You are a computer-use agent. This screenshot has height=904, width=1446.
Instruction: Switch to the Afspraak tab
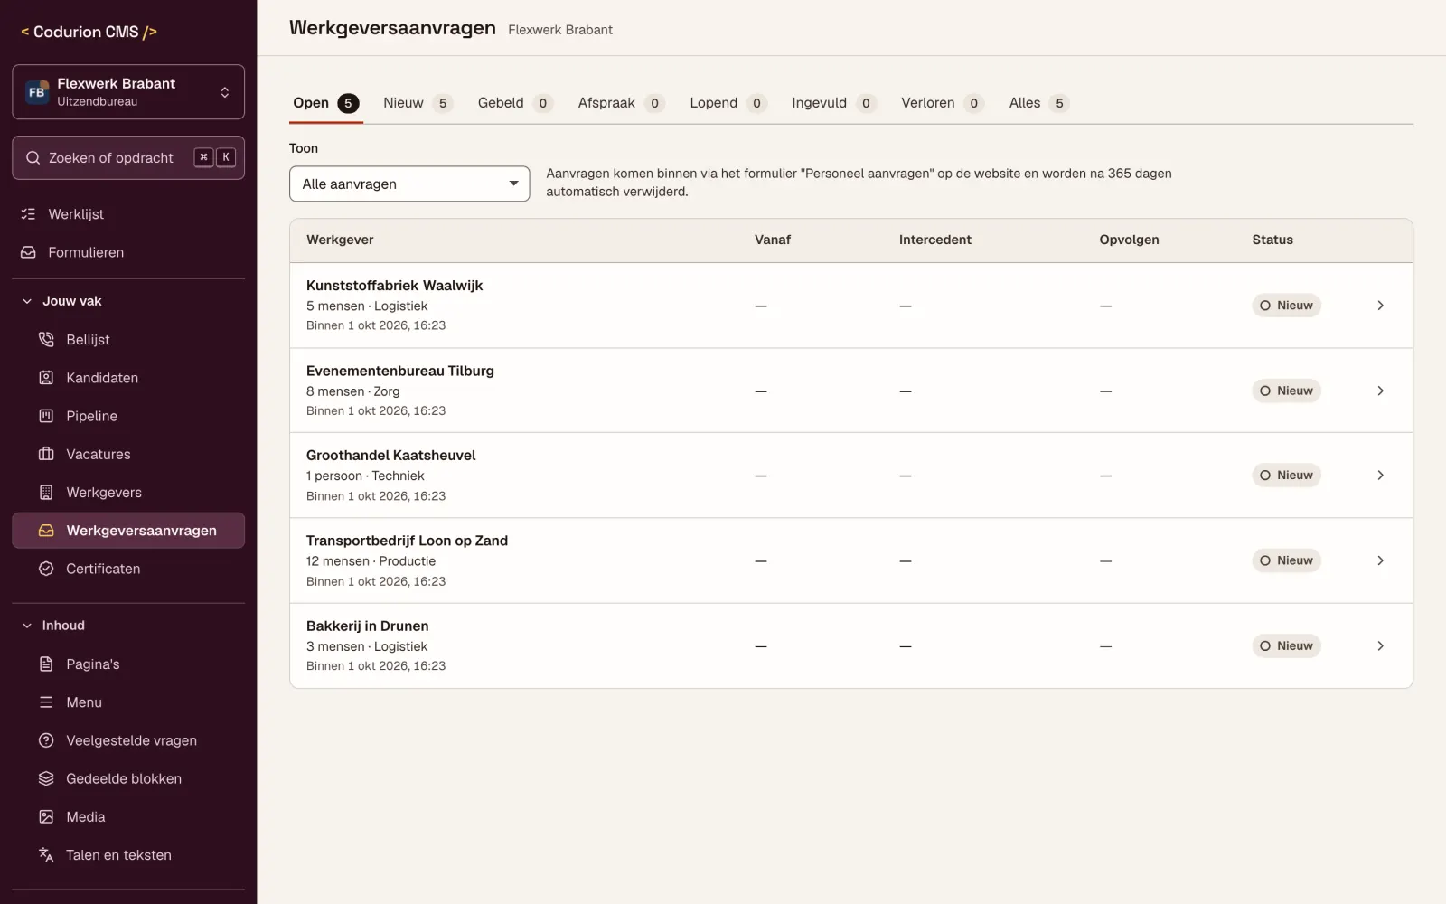point(621,103)
